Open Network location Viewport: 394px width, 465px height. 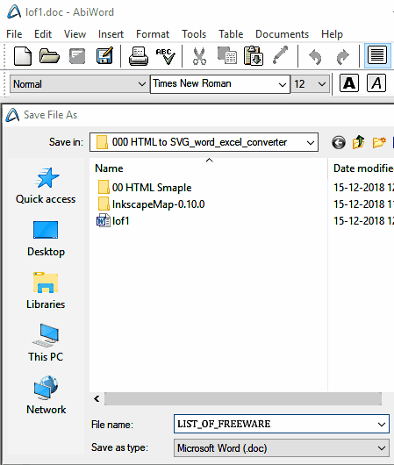coord(46,396)
